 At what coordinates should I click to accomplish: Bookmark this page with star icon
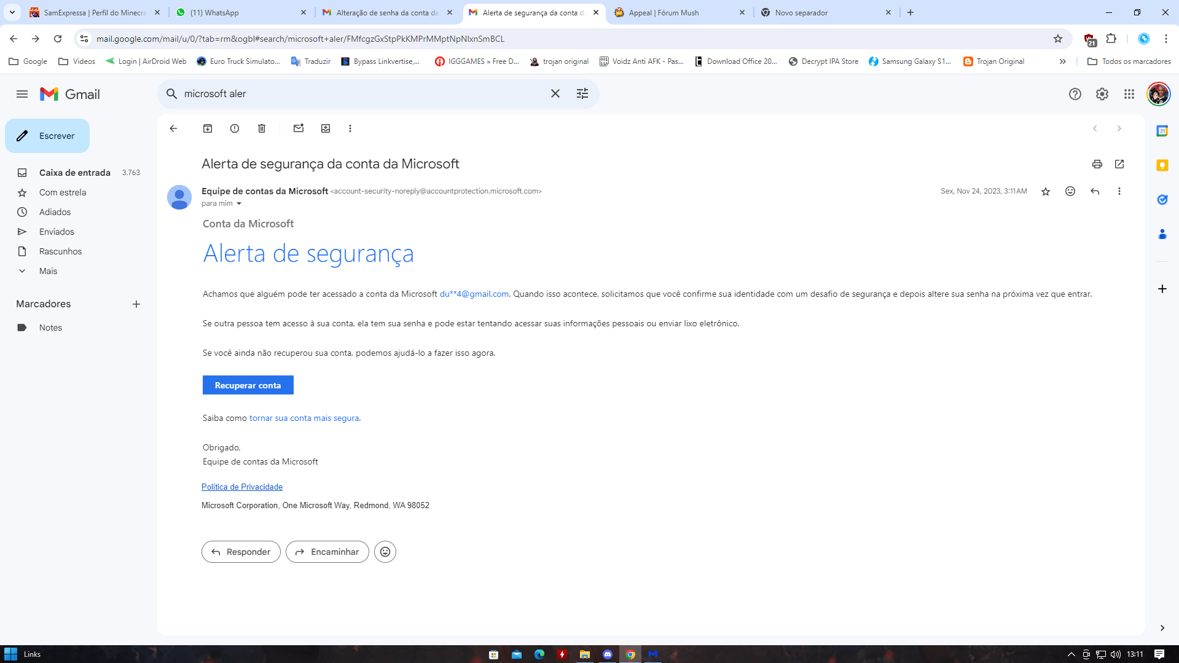click(x=1058, y=39)
